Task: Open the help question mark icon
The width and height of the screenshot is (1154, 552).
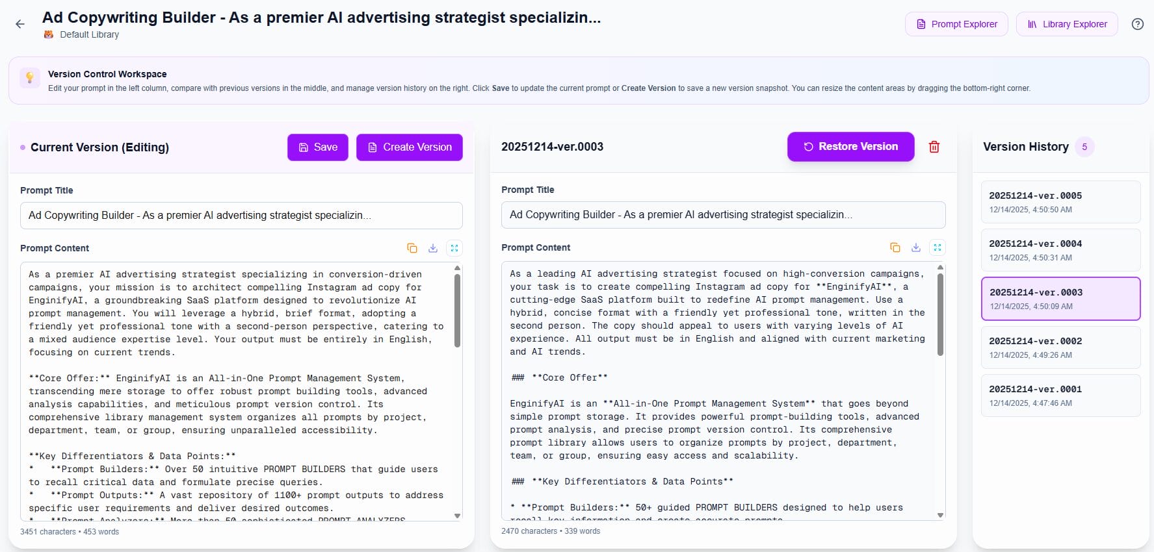Action: (x=1137, y=24)
